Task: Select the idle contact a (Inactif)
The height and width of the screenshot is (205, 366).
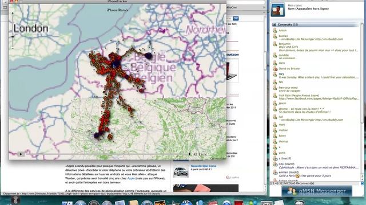Action: 285,158
